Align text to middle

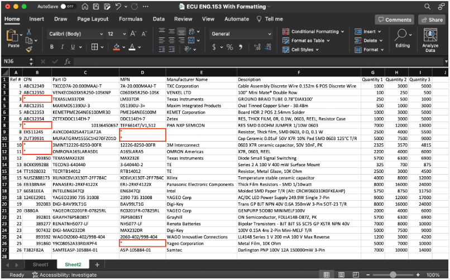pos(171,31)
